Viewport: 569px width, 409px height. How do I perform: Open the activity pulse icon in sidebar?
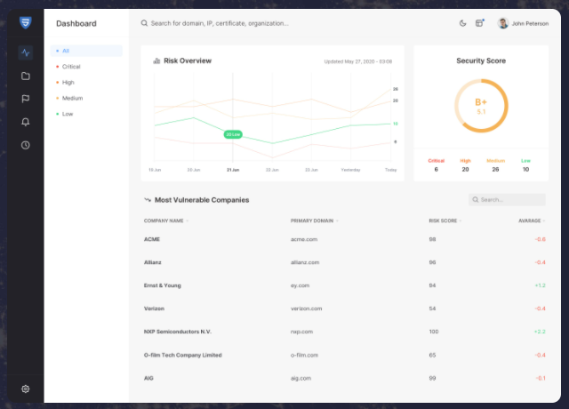click(x=26, y=52)
